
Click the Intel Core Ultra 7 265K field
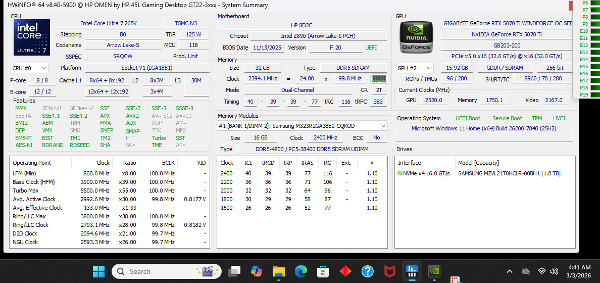[x=109, y=23]
